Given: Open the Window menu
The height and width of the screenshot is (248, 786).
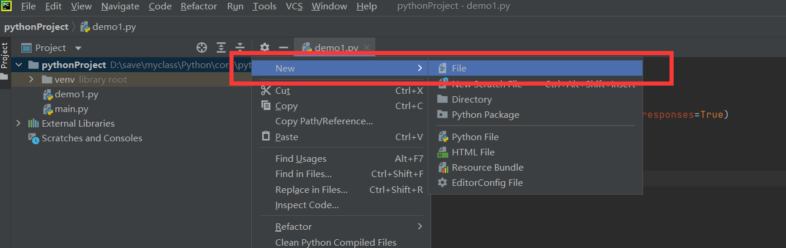Looking at the screenshot, I should click(x=329, y=6).
